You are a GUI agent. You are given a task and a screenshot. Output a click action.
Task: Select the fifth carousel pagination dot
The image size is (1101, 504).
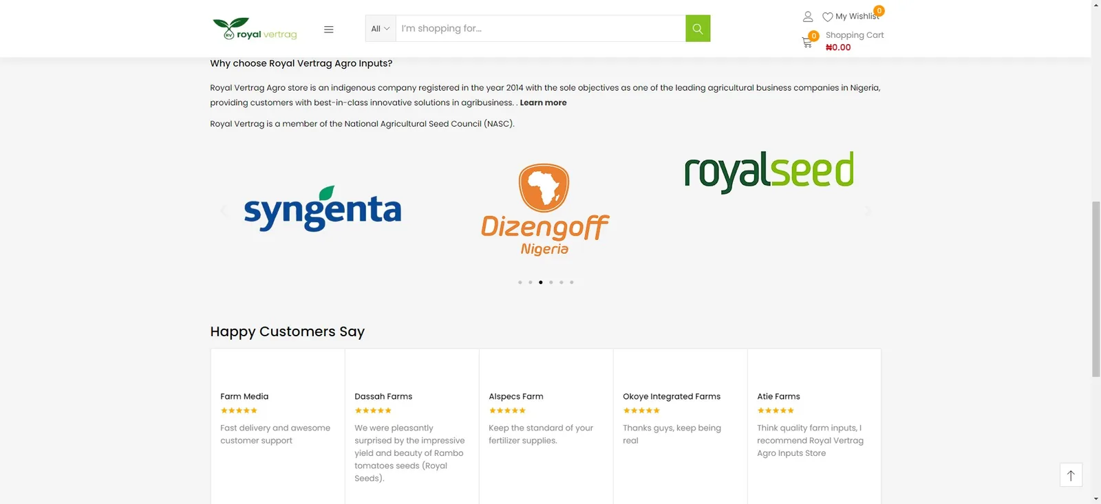[x=561, y=282]
